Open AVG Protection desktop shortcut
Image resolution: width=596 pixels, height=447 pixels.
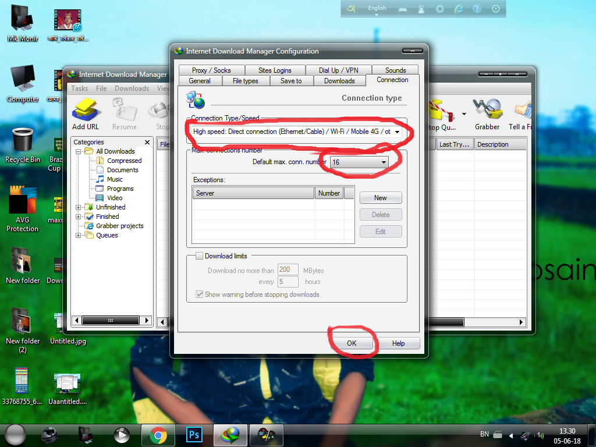pyautogui.click(x=23, y=209)
